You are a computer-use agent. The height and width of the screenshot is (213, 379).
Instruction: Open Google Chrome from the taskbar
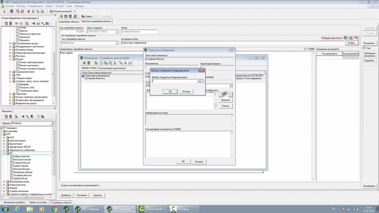click(x=54, y=209)
